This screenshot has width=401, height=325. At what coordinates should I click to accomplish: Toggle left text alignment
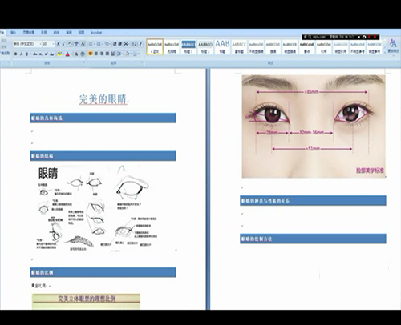(x=91, y=54)
